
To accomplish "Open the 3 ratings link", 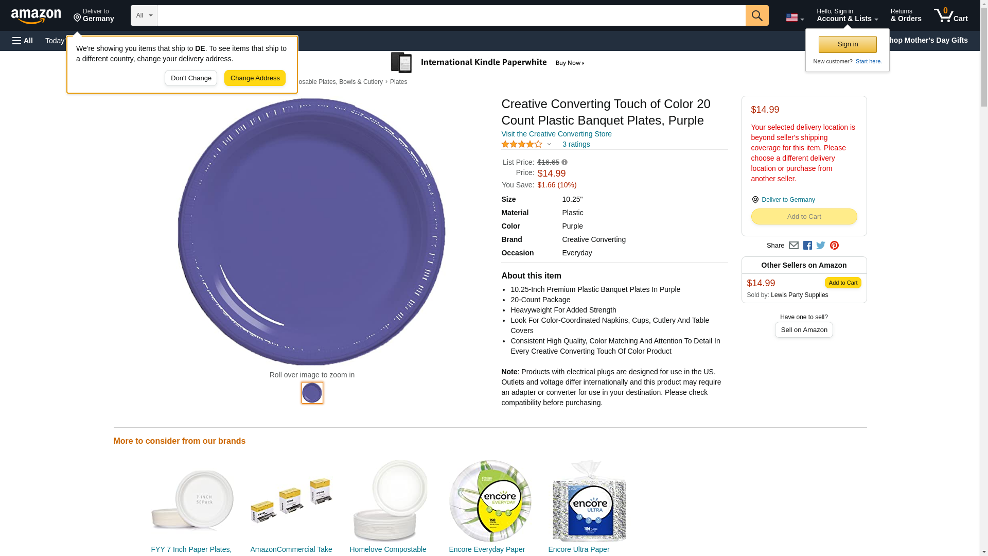I will pos(576,145).
